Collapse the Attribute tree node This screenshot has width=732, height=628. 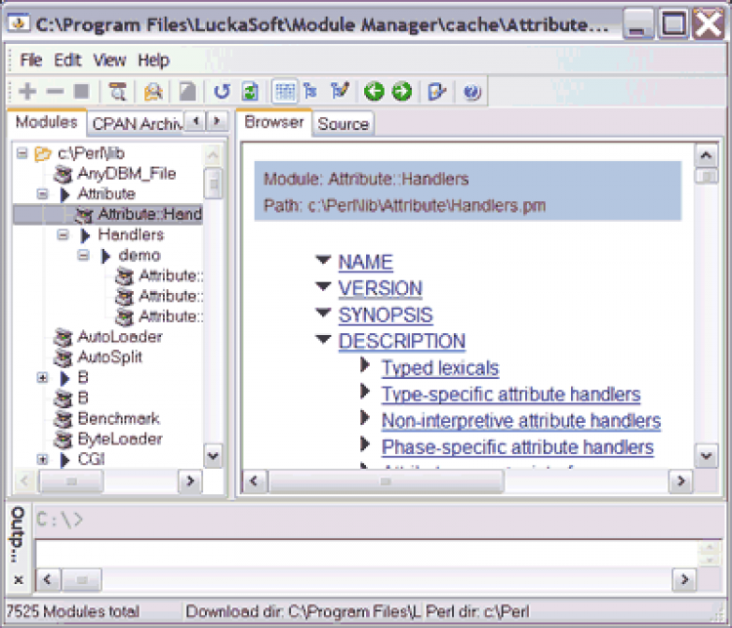tap(43, 194)
